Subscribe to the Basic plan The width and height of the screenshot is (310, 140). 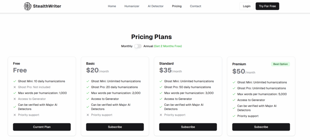(x=115, y=127)
